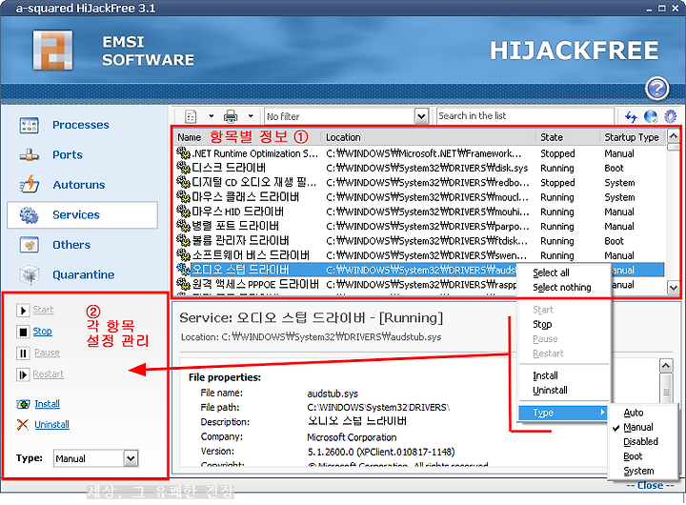The width and height of the screenshot is (686, 505).
Task: Click the Search in the list field
Action: click(x=525, y=116)
